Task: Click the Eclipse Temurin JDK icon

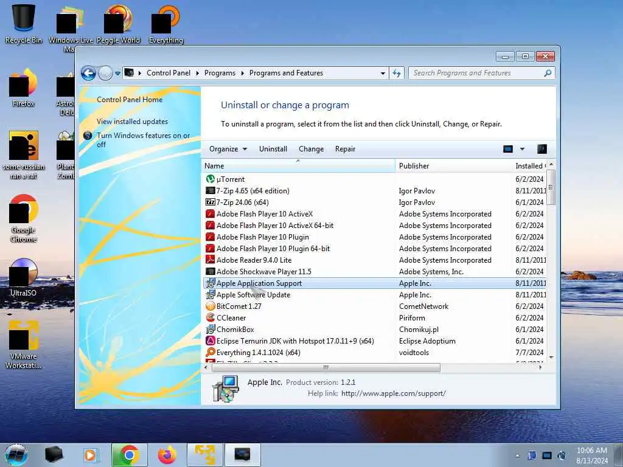Action: [210, 341]
